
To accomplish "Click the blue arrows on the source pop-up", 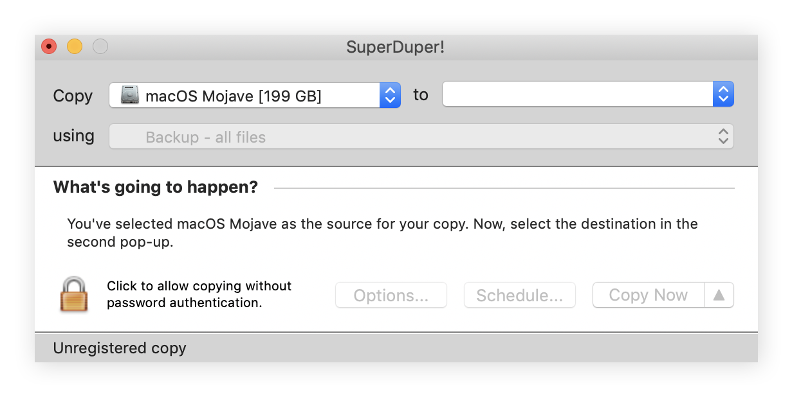I will pyautogui.click(x=389, y=96).
